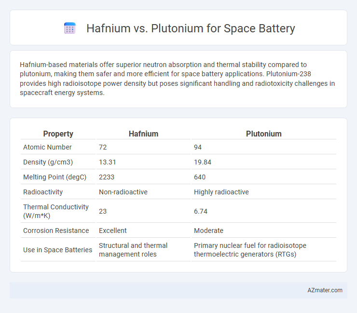Select the 'Atomic Number' row label
Viewport: 357px width, 313px height.
(47, 147)
